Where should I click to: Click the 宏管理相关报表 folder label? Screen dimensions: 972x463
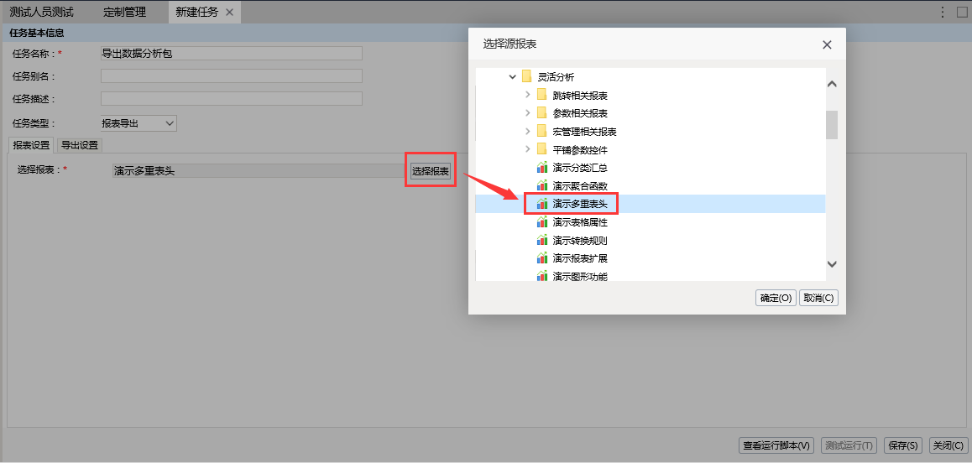coord(584,132)
